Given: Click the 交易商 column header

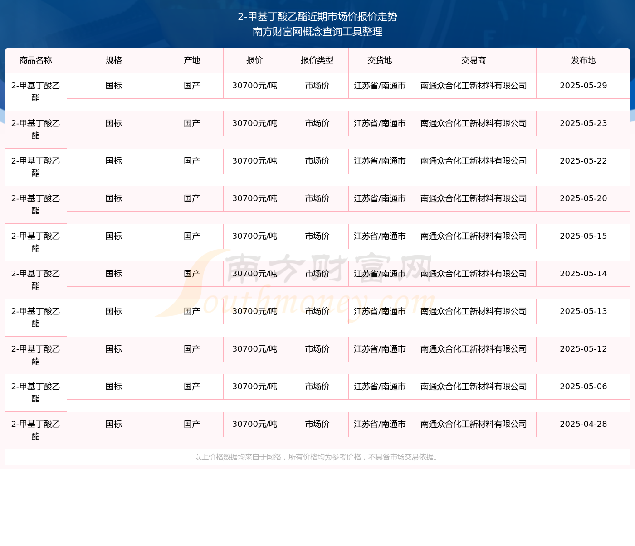Looking at the screenshot, I should 474,60.
